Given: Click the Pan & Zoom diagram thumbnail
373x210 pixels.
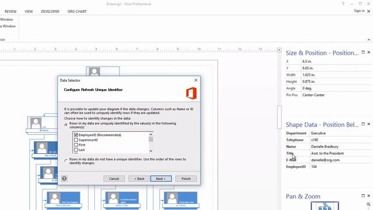Looking at the screenshot, I should 325,206.
